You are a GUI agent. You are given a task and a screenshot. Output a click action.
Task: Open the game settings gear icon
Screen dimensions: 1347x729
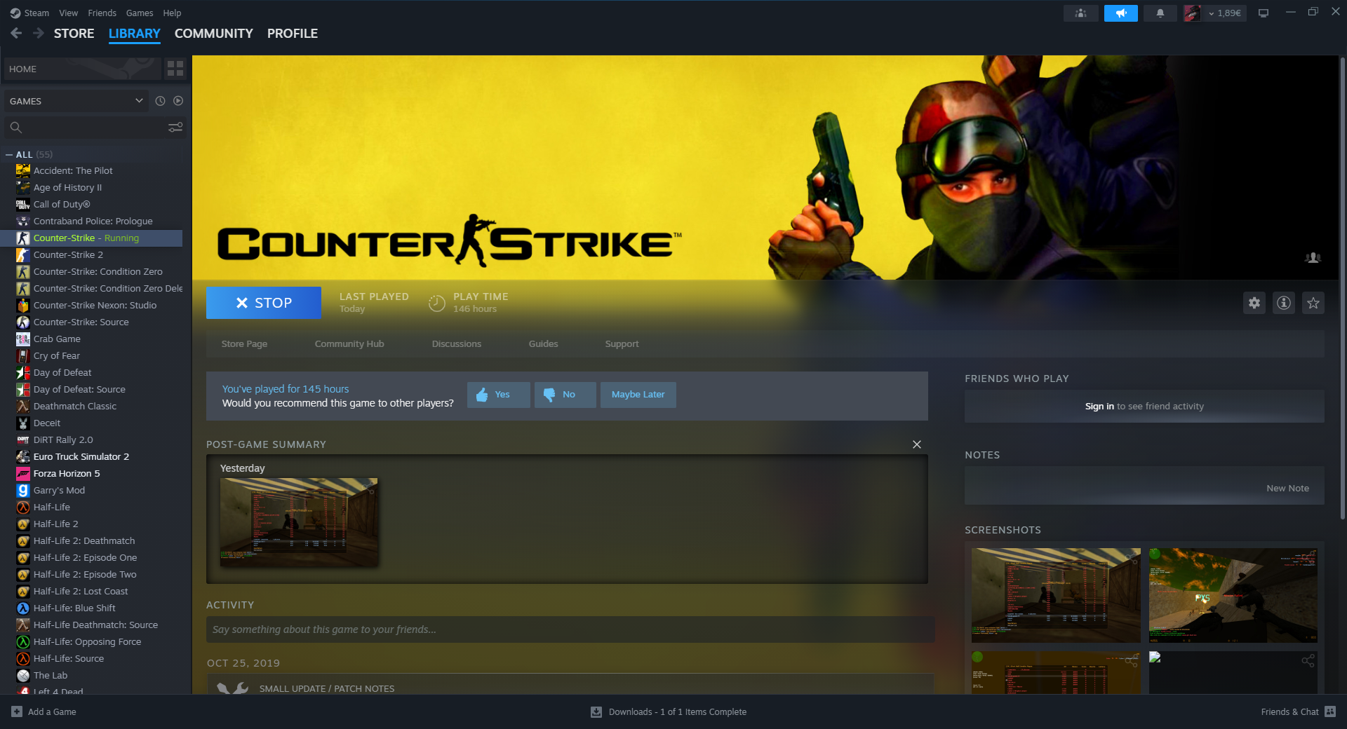pyautogui.click(x=1254, y=303)
